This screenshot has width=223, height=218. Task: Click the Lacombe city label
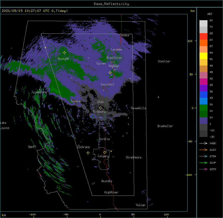pyautogui.click(x=116, y=49)
